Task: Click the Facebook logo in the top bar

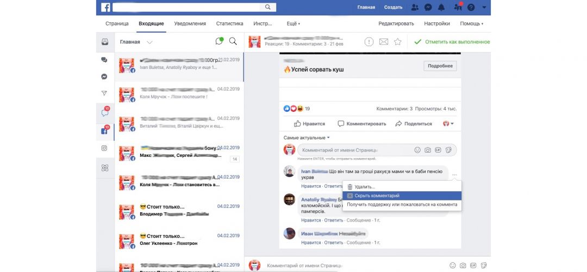Action: pyautogui.click(x=105, y=7)
